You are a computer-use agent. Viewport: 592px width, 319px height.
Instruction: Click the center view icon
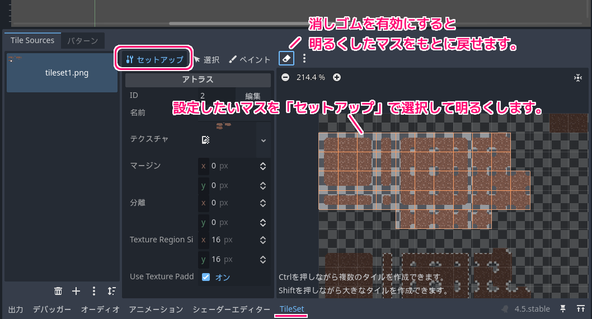pos(578,78)
